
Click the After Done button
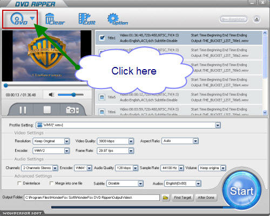click(206, 198)
